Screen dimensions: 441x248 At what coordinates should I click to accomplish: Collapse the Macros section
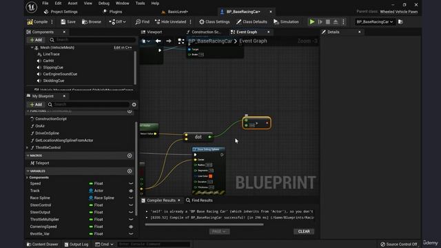(x=28, y=156)
